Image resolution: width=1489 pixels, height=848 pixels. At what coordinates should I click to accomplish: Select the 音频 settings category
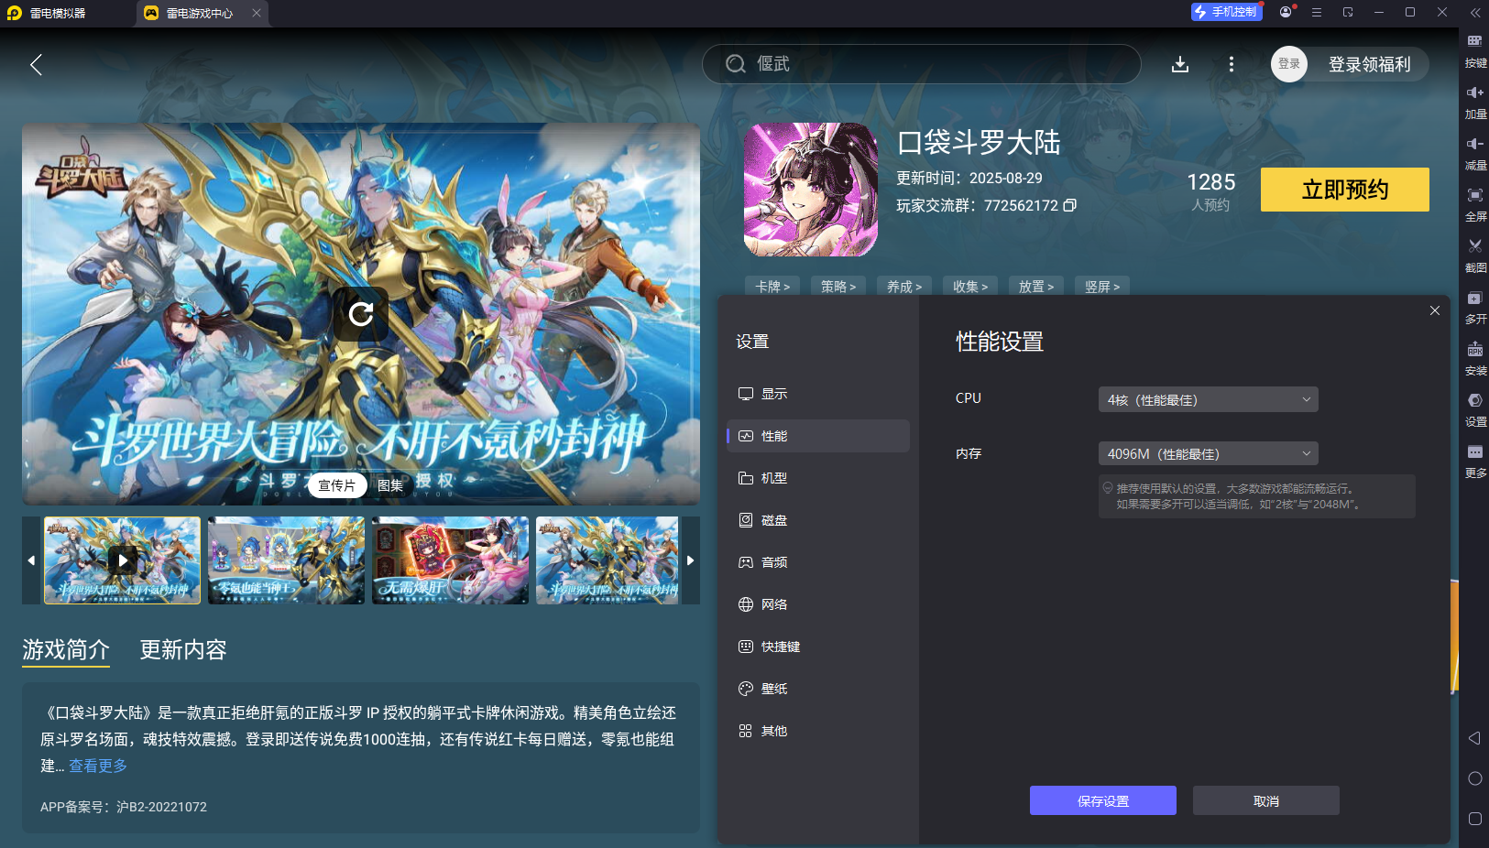pos(818,562)
